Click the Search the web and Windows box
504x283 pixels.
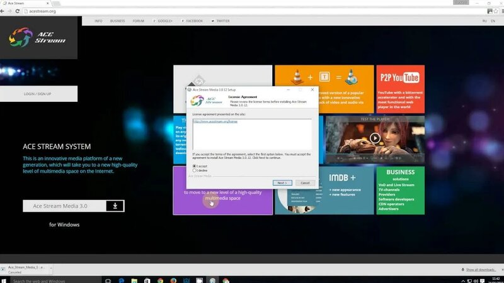tap(55, 280)
